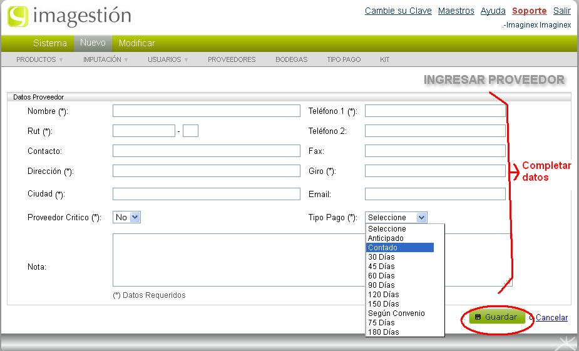Screen dimensions: 579x351
Task: Click the imagestión logo icon
Action: (18, 17)
